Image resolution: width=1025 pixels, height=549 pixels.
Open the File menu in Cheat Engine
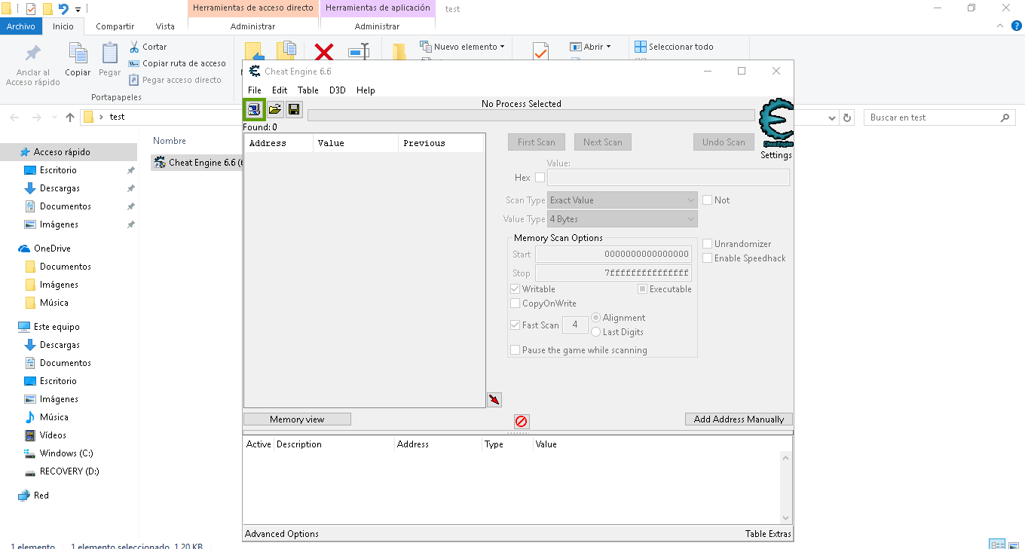click(255, 90)
